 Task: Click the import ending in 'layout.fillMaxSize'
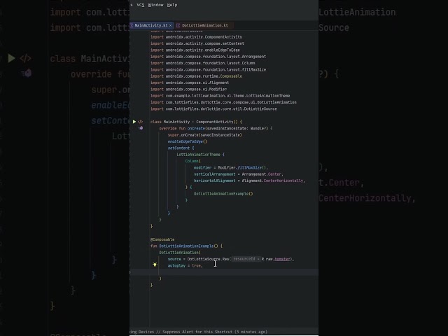click(x=209, y=69)
